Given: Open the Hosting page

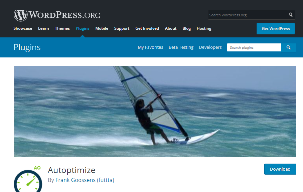Looking at the screenshot, I should coord(204,28).
